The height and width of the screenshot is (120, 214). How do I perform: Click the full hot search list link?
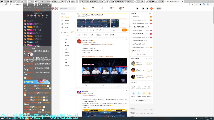point(141,54)
